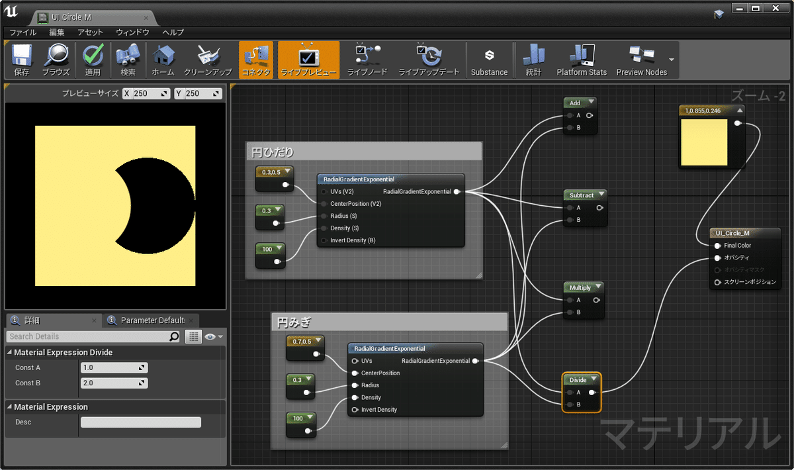Switch to the Parameter Defaults tab

coord(152,320)
